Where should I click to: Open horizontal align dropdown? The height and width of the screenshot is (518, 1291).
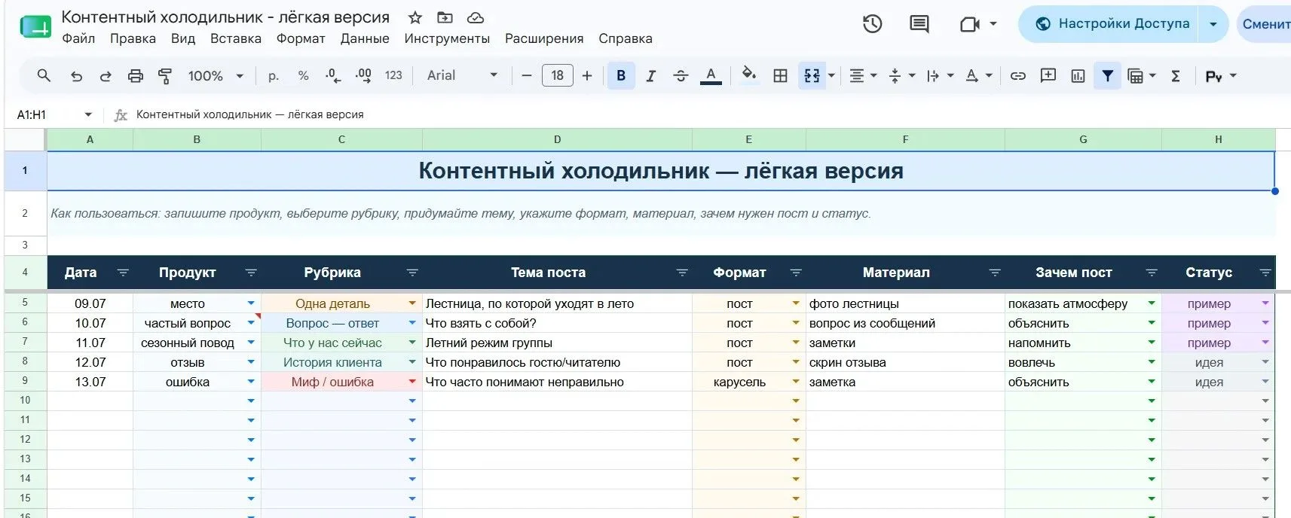[x=863, y=75]
